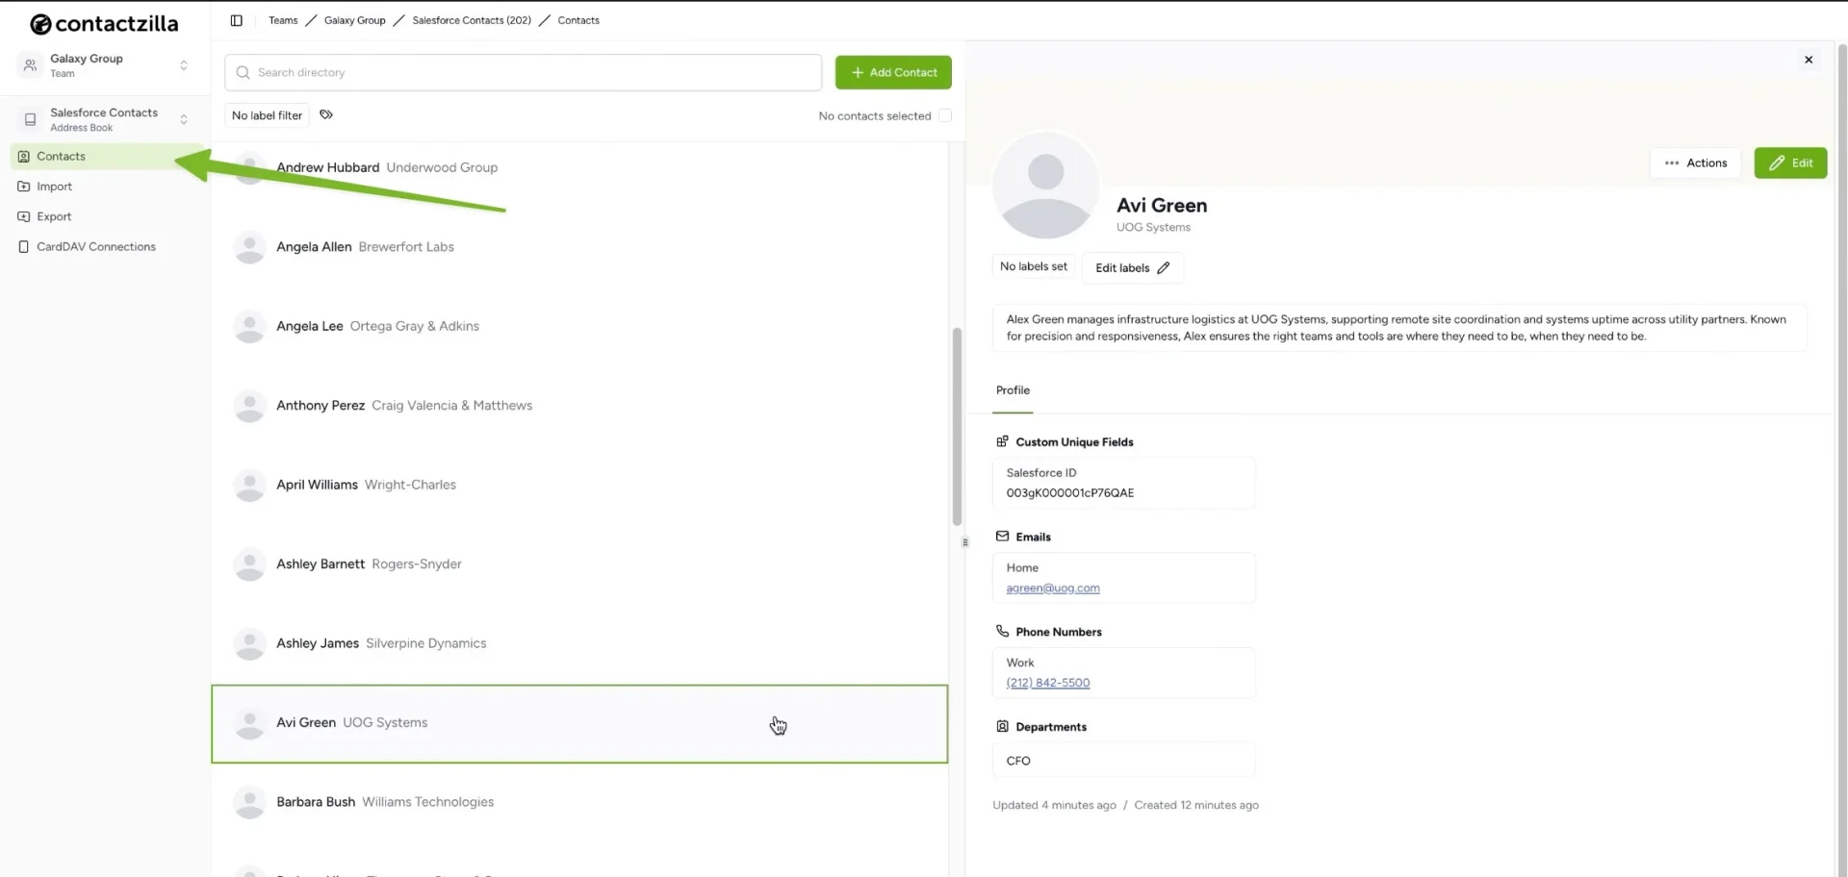
Task: Click the contact list scrollbar
Action: [x=957, y=427]
